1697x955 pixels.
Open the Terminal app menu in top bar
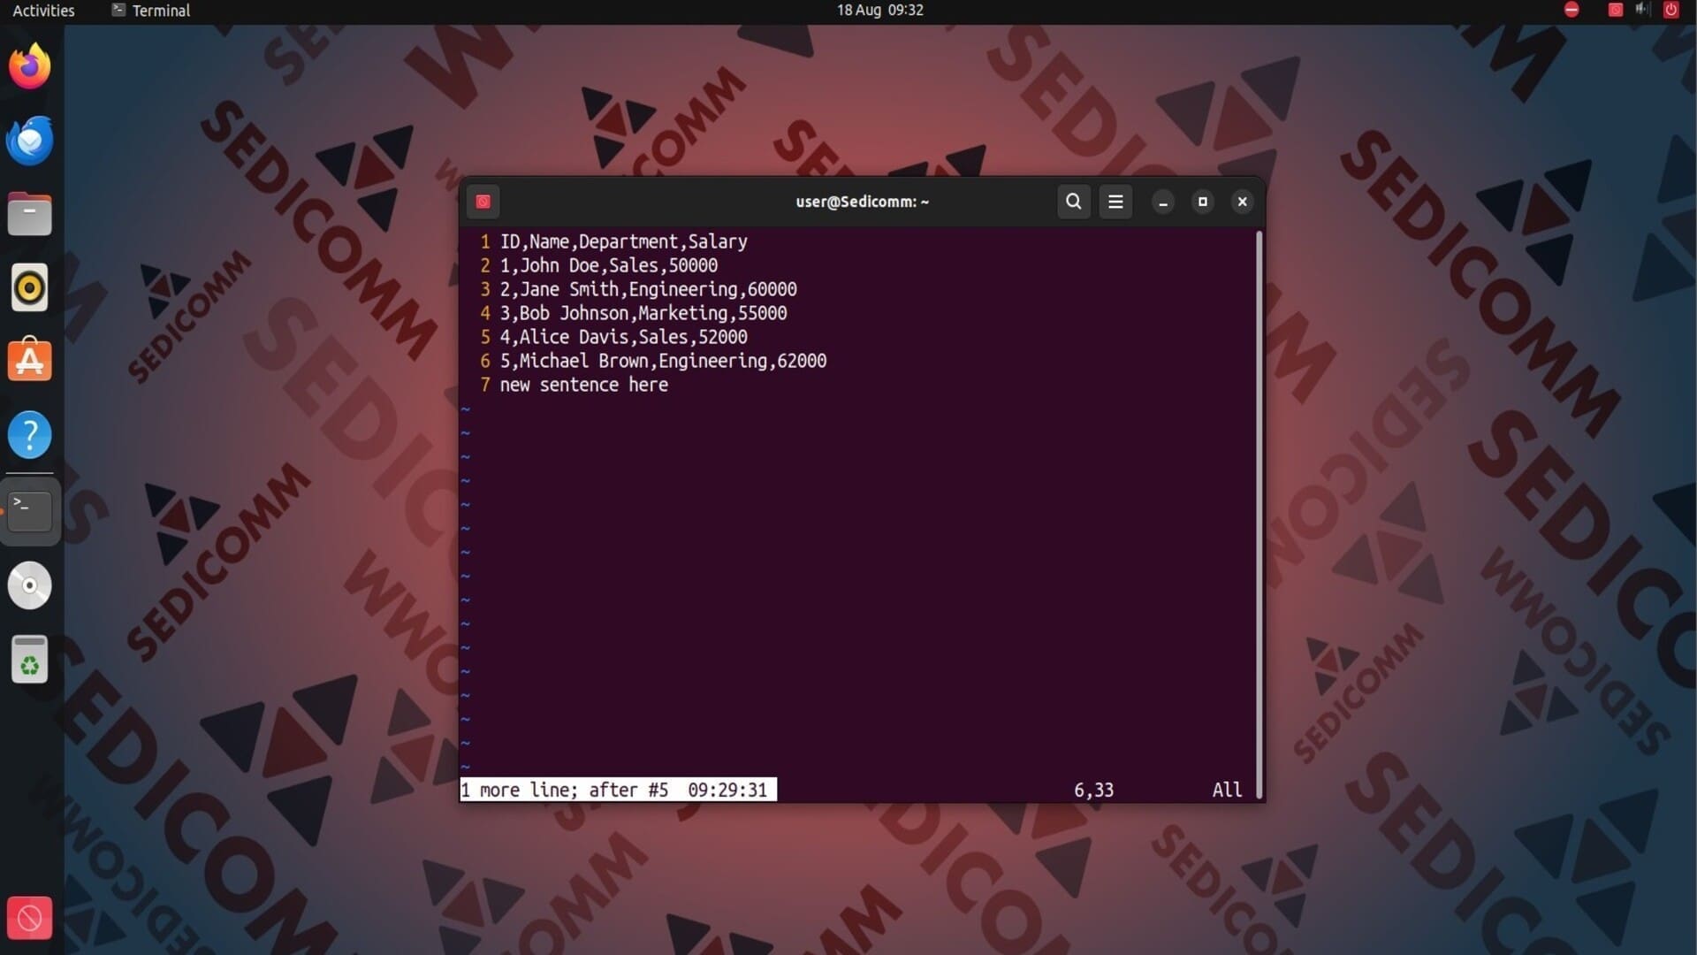151,11
